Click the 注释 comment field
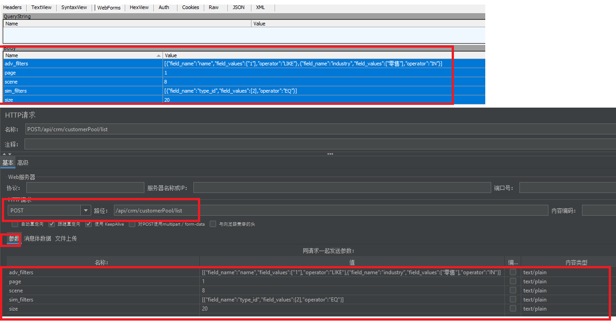Viewport: 616px width, 321px height. coord(320,144)
